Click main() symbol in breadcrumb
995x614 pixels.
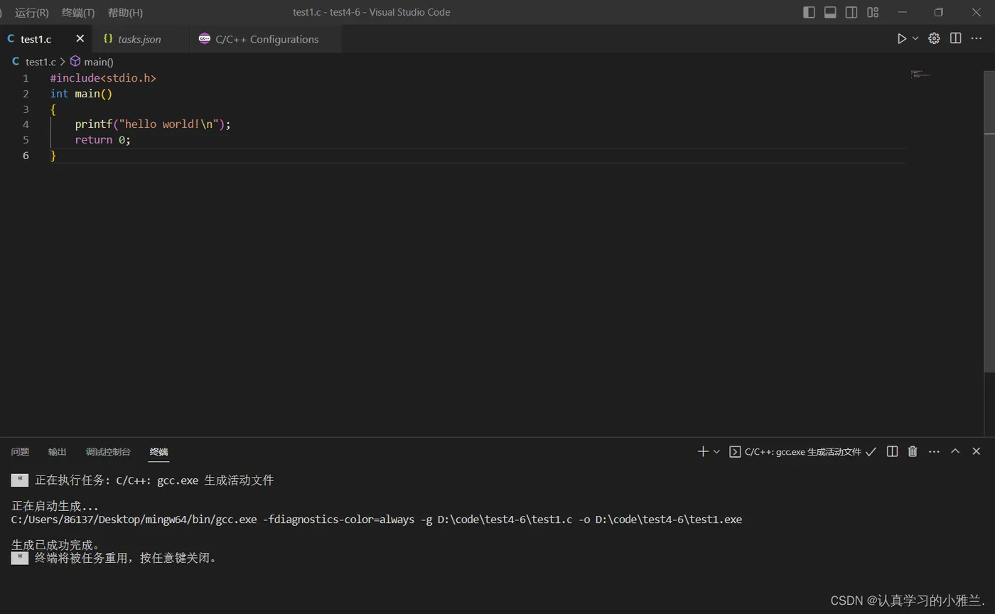tap(99, 62)
